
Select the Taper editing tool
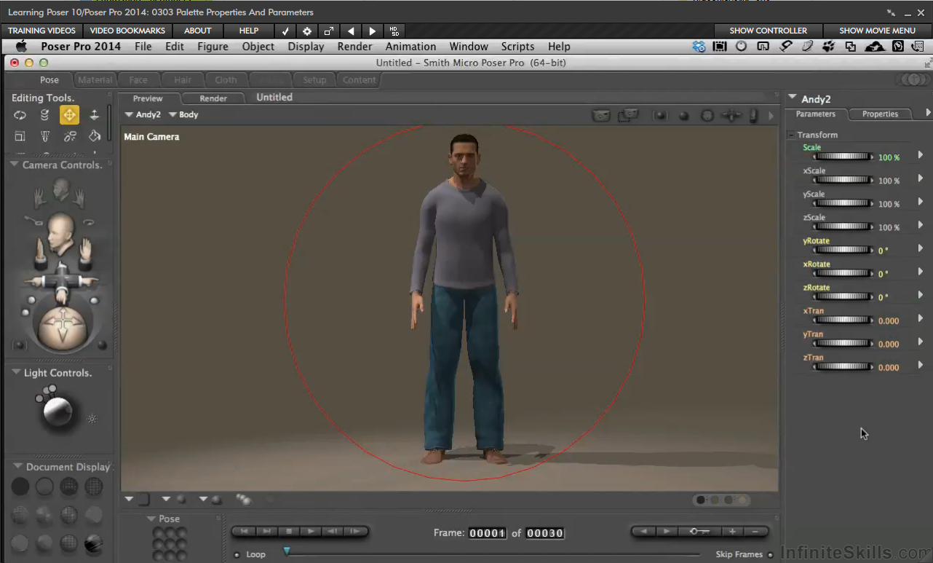(x=44, y=136)
